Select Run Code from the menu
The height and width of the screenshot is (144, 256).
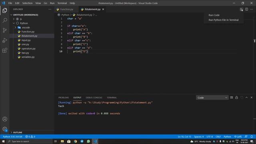click(x=214, y=15)
